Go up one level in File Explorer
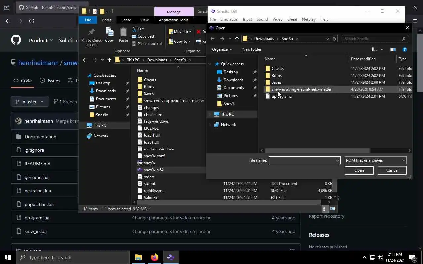The width and height of the screenshot is (423, 264). [109, 60]
